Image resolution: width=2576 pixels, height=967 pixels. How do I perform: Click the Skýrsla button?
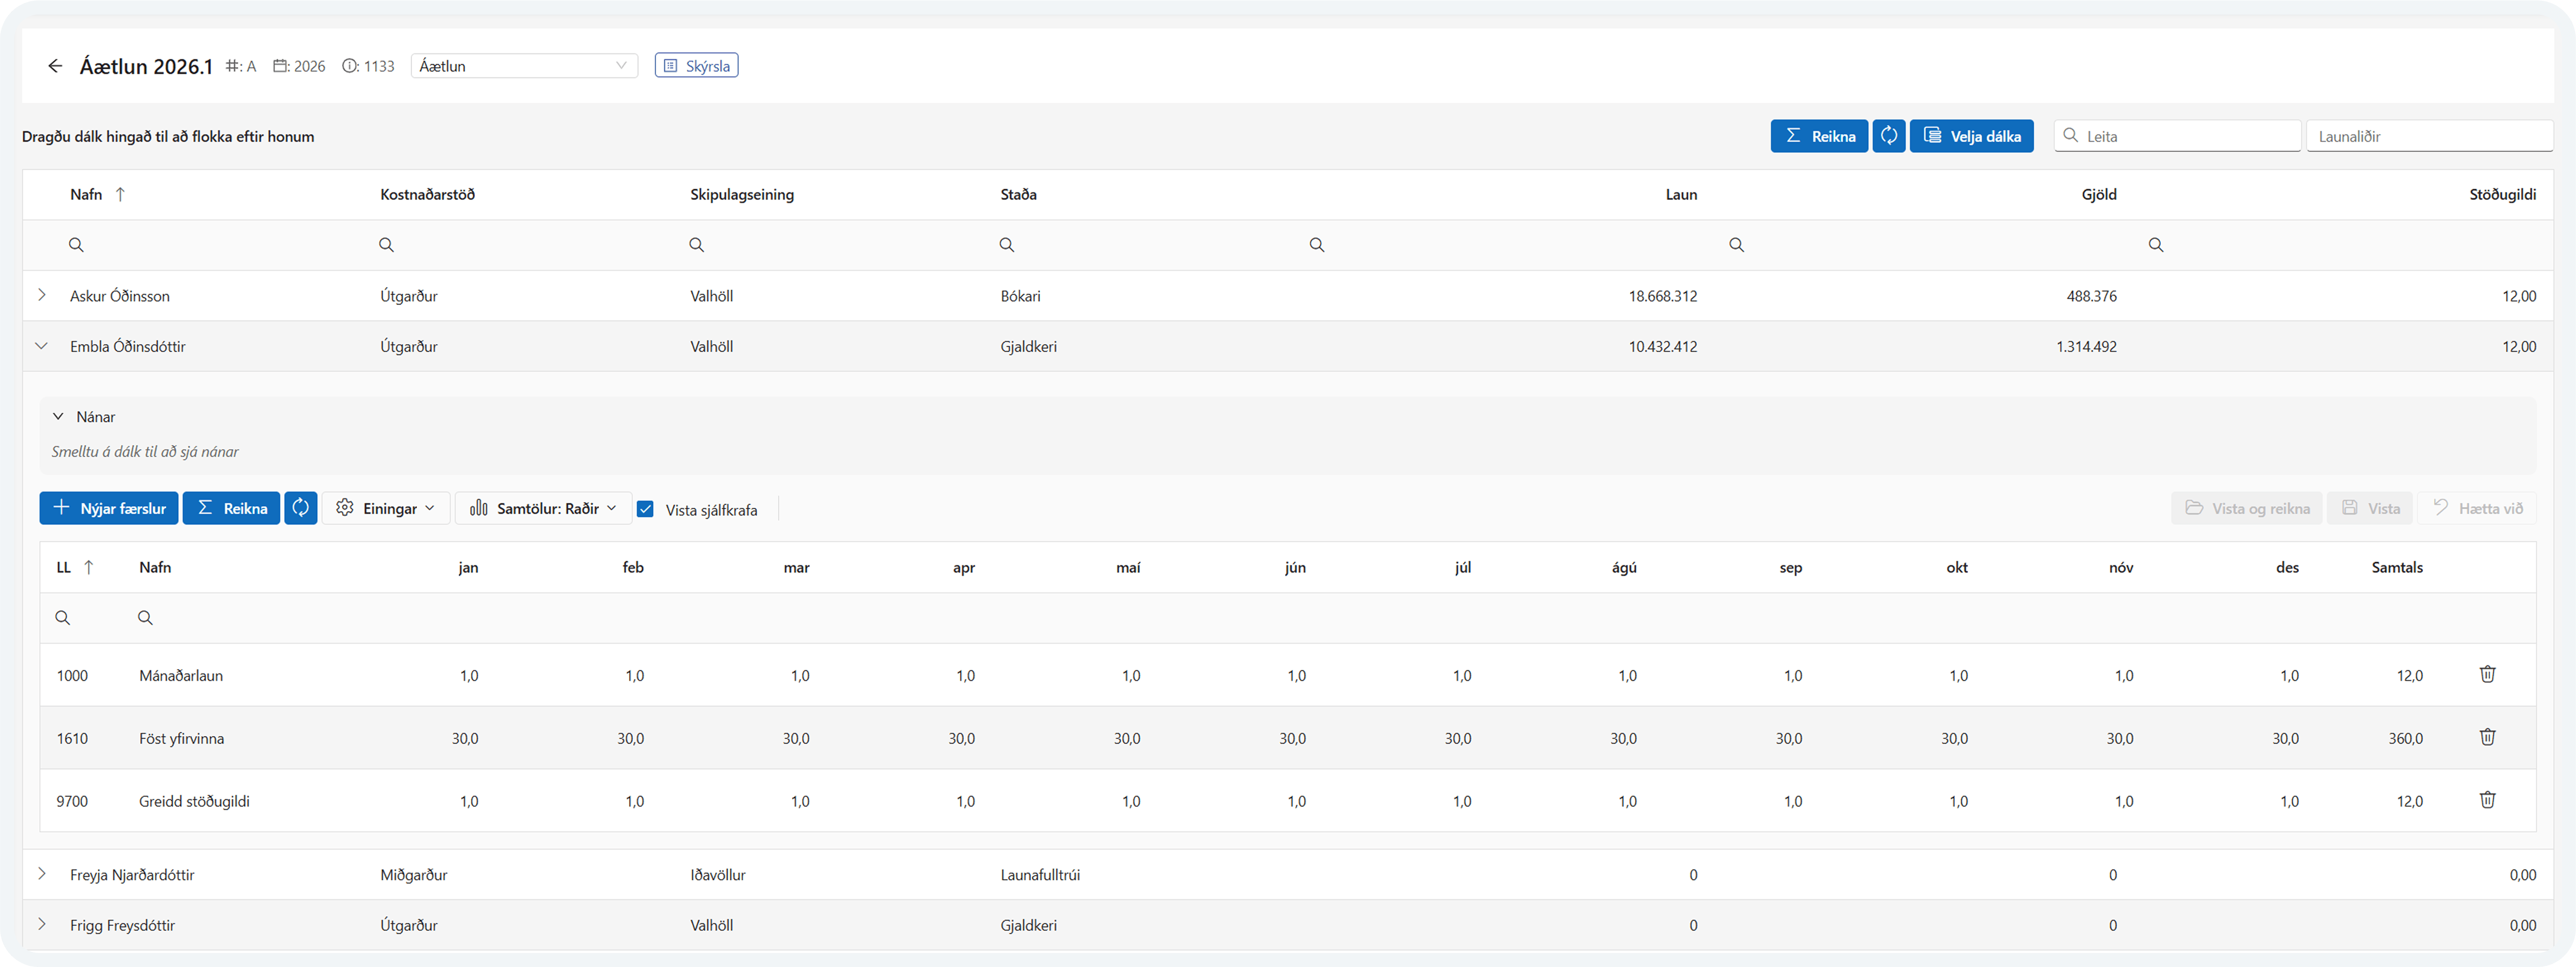[x=696, y=66]
